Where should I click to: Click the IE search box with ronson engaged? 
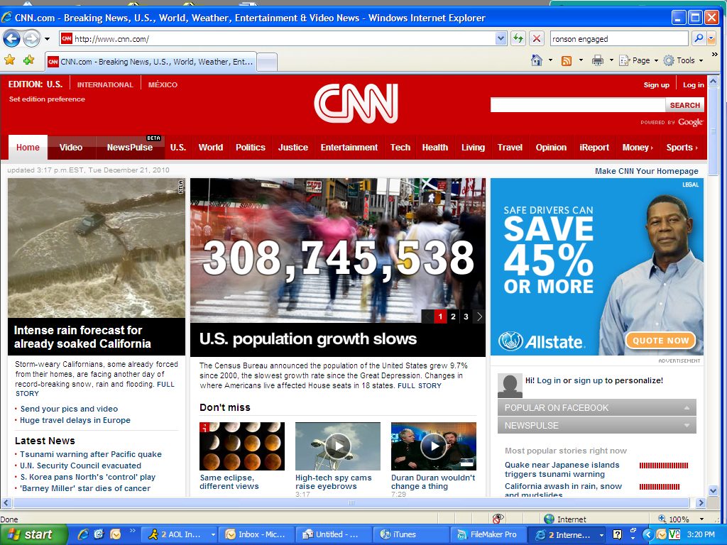[619, 39]
